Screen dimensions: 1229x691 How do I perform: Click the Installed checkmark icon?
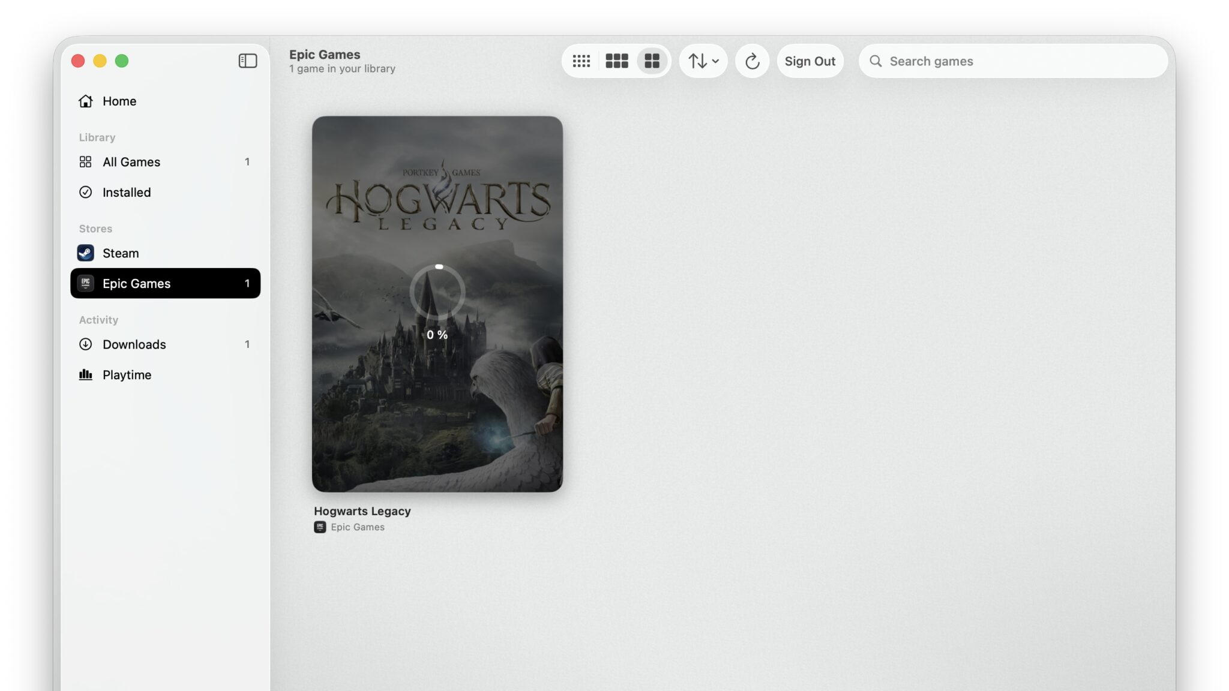(x=85, y=192)
